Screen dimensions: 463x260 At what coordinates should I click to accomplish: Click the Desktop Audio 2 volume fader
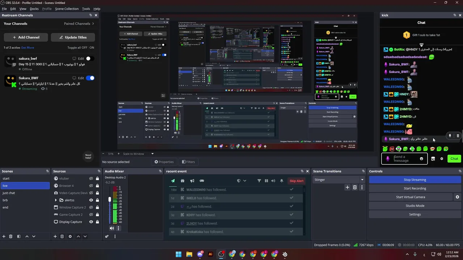point(110,199)
